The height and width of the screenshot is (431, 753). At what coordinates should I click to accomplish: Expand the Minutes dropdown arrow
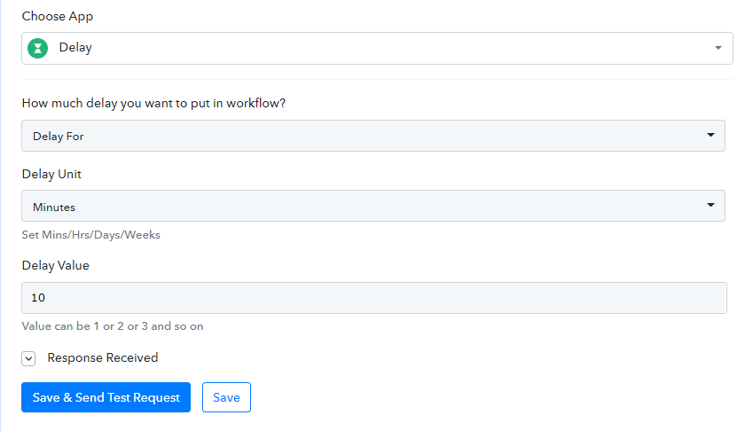tap(710, 205)
